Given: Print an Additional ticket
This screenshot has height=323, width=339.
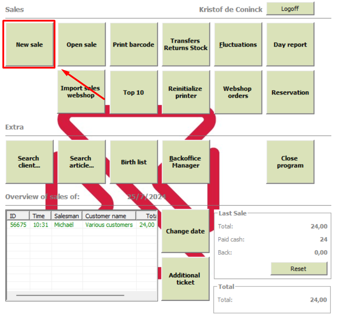Looking at the screenshot, I should pyautogui.click(x=185, y=279).
